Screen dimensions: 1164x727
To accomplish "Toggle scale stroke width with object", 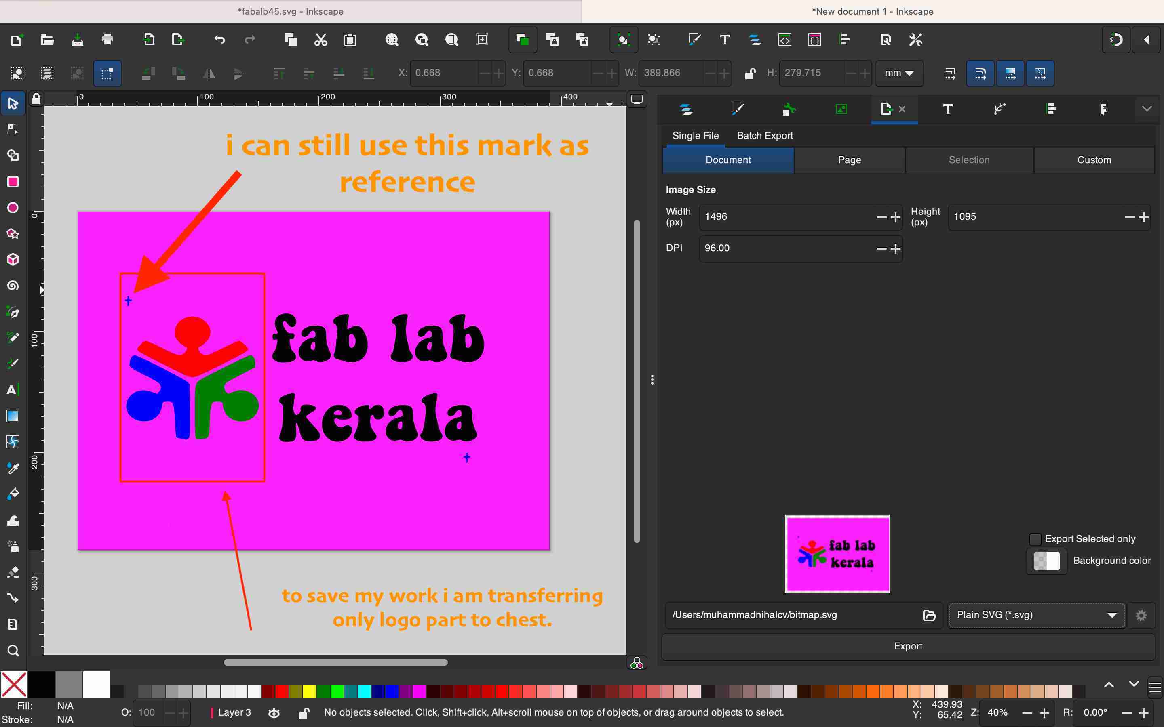I will point(950,73).
